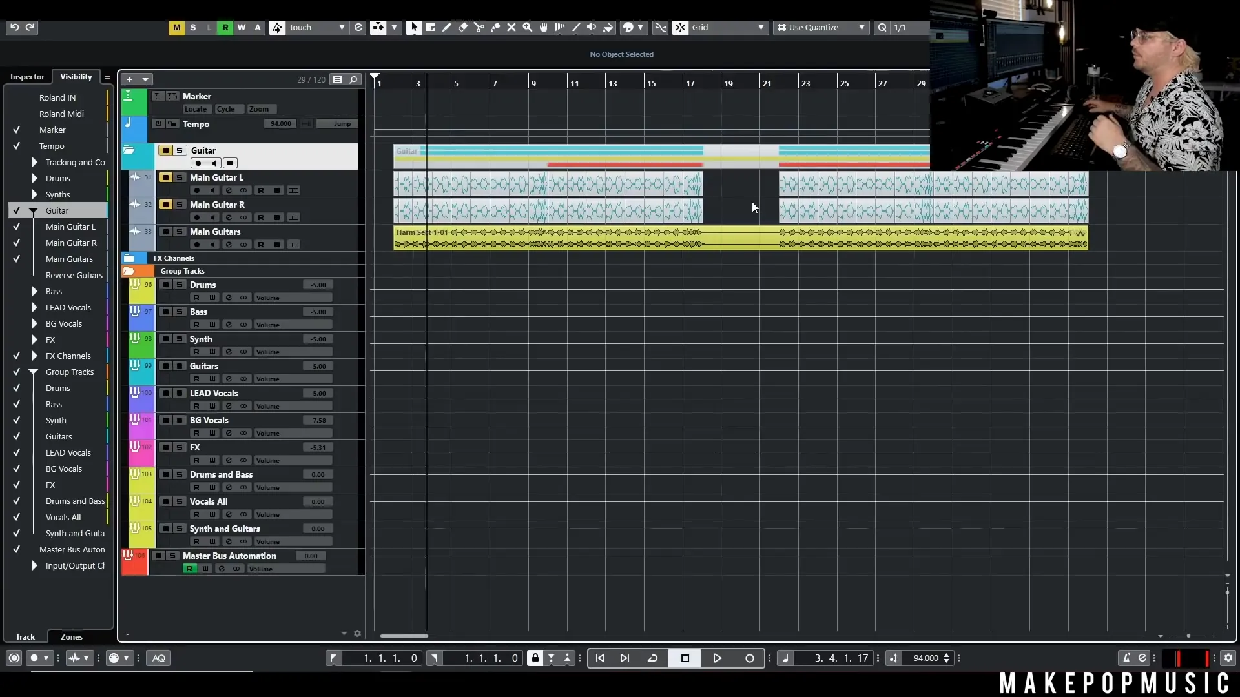Open the setup gear in bottom-right corner

click(1228, 658)
